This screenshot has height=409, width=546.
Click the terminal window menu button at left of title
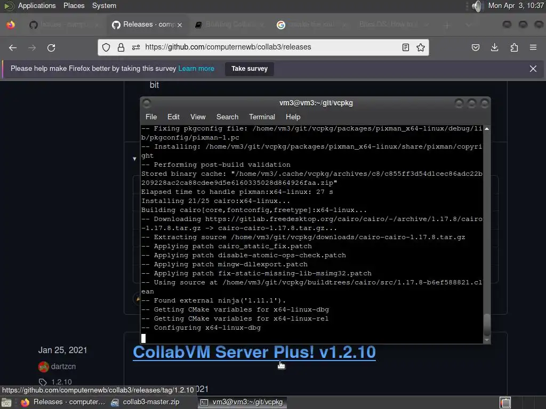click(147, 103)
